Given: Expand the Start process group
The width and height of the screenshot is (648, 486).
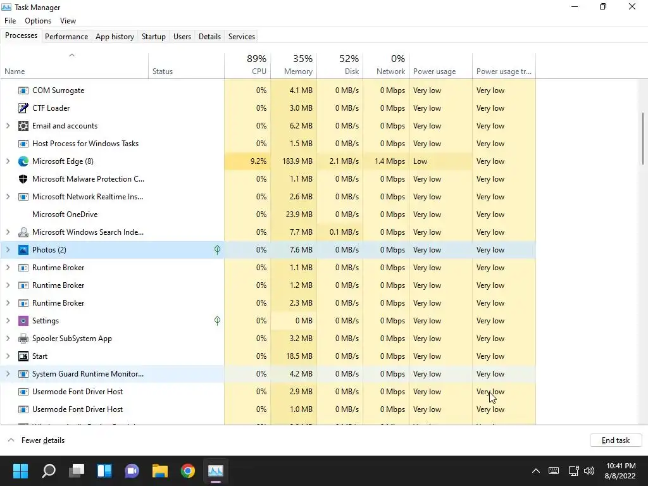Looking at the screenshot, I should pyautogui.click(x=8, y=356).
